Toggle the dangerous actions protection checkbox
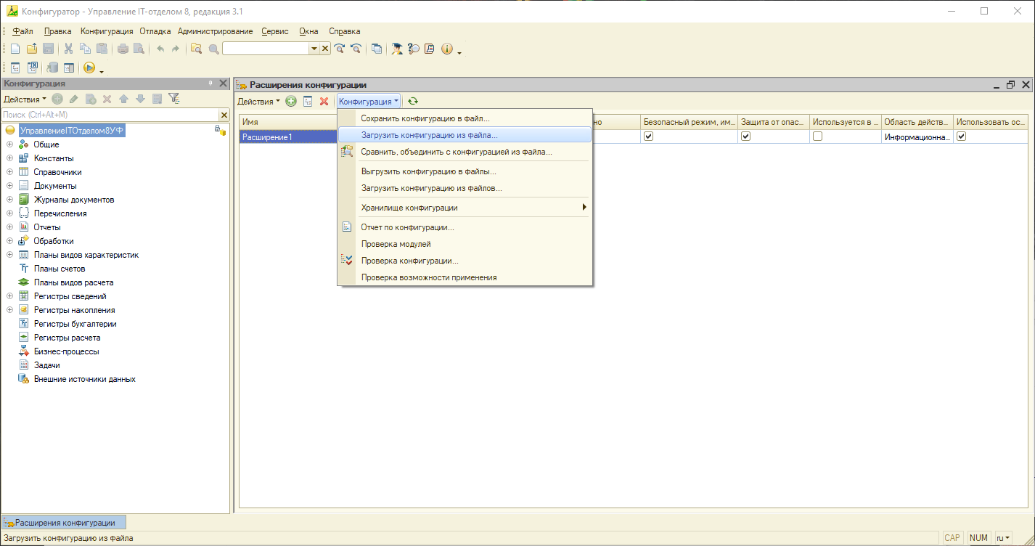Image resolution: width=1035 pixels, height=546 pixels. click(745, 136)
